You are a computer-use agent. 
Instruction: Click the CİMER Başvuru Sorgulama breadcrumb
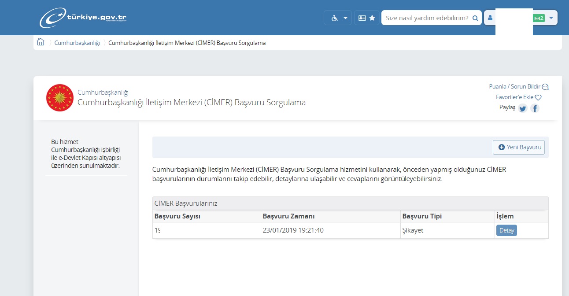187,43
